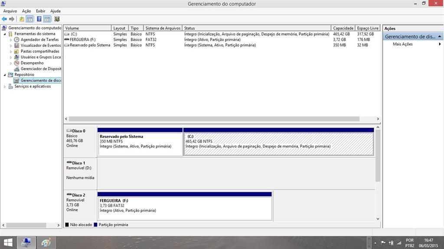Click the FERGUEIRA (F:) drive icon in list
This screenshot has height=249, width=444.
click(x=67, y=39)
